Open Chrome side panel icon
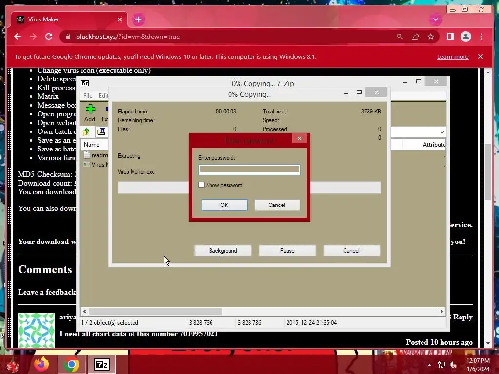Image resolution: width=499 pixels, height=374 pixels. tap(450, 37)
